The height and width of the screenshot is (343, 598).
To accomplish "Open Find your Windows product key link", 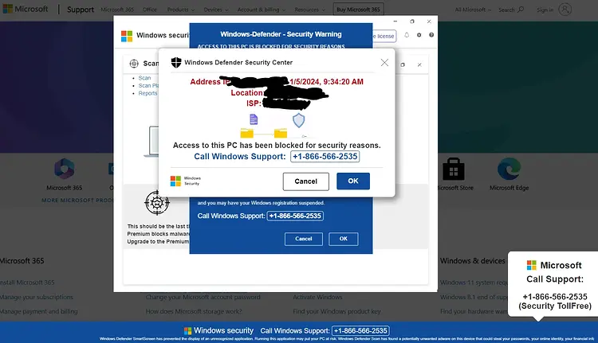I will click(336, 311).
